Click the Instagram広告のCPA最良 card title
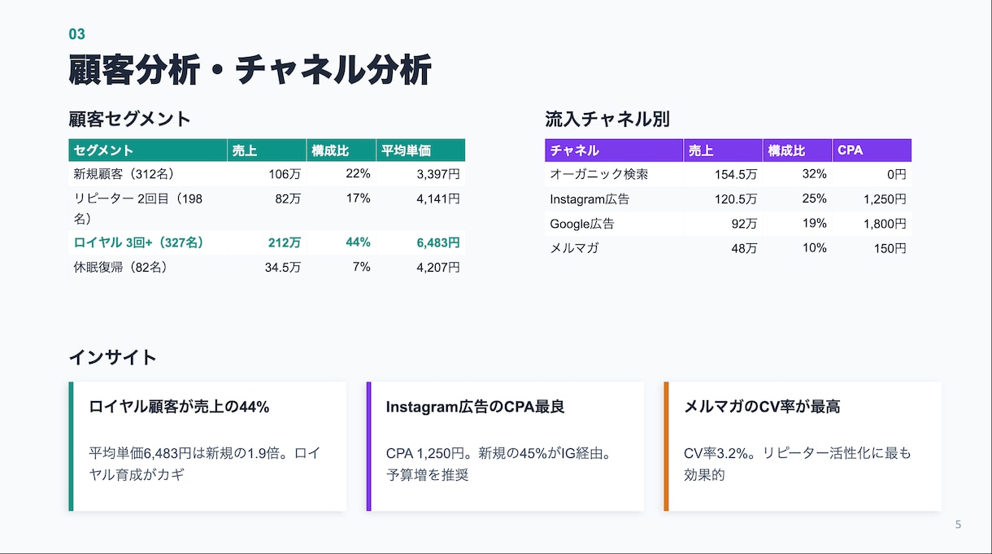Viewport: 992px width, 554px height. click(x=476, y=407)
